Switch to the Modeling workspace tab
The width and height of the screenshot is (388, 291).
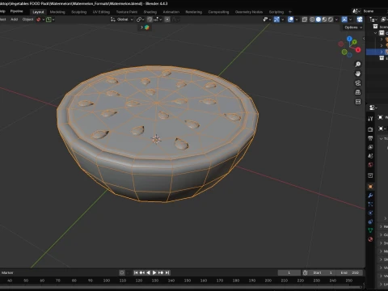[57, 12]
